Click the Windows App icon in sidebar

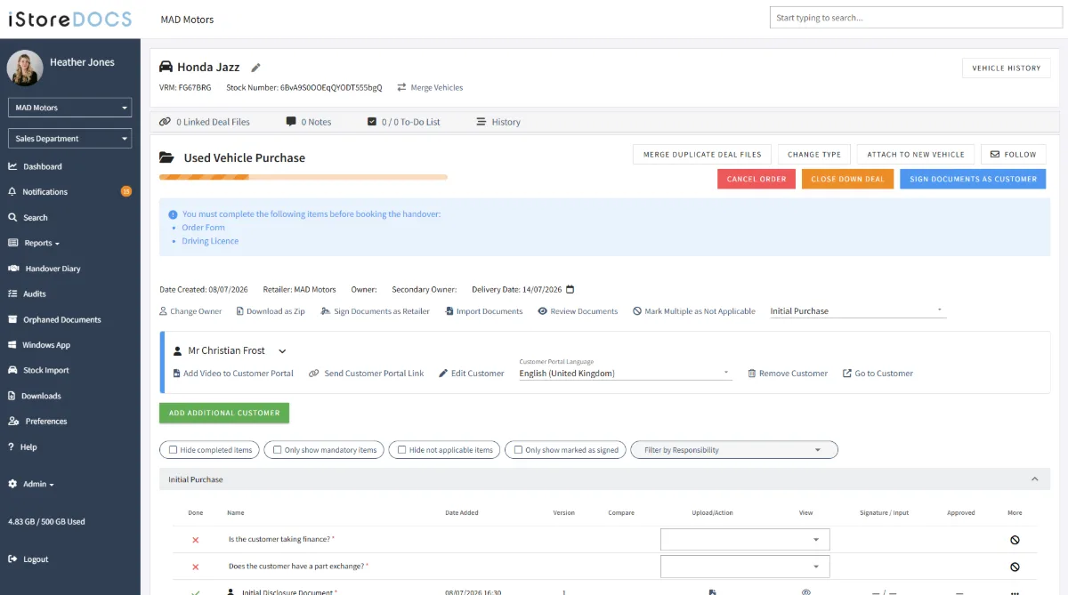click(x=13, y=344)
